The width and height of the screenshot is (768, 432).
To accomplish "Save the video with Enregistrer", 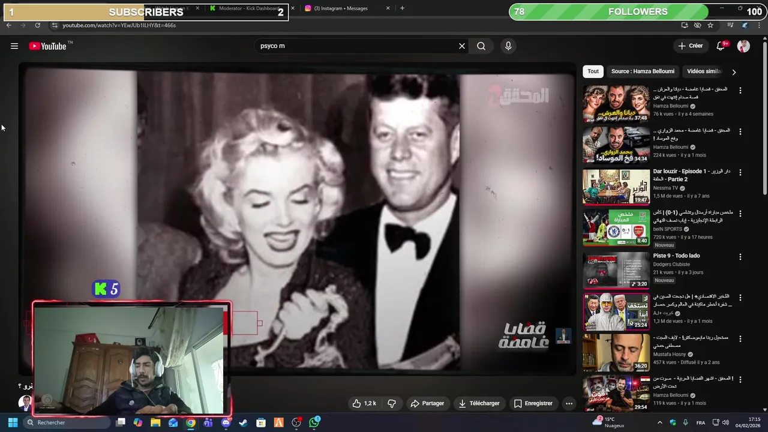I will tap(533, 404).
